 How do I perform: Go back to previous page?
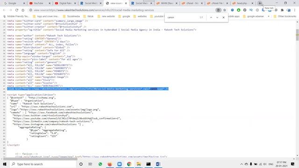tap(4, 10)
